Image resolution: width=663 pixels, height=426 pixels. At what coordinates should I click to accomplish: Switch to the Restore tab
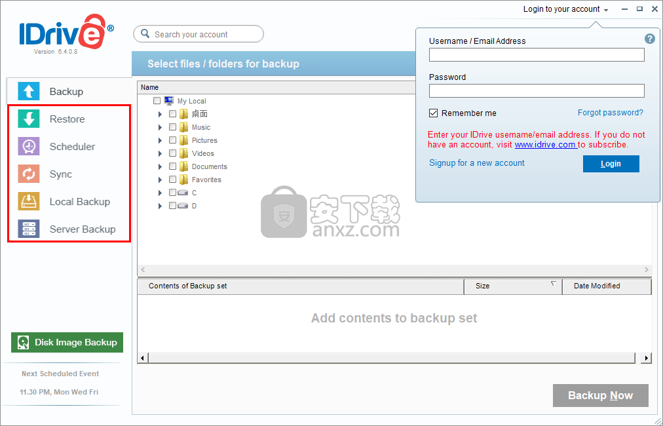[69, 119]
